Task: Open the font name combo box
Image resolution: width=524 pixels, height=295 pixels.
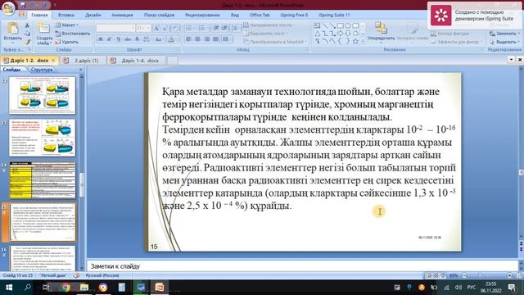Action: 115,28
